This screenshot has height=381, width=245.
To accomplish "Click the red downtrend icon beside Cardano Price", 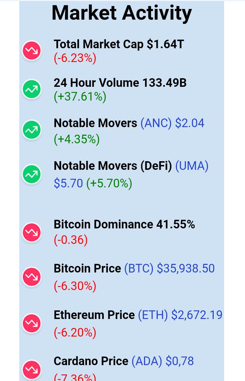I will point(32,369).
